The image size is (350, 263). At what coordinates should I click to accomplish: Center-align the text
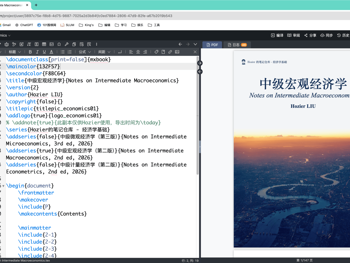pos(138,52)
